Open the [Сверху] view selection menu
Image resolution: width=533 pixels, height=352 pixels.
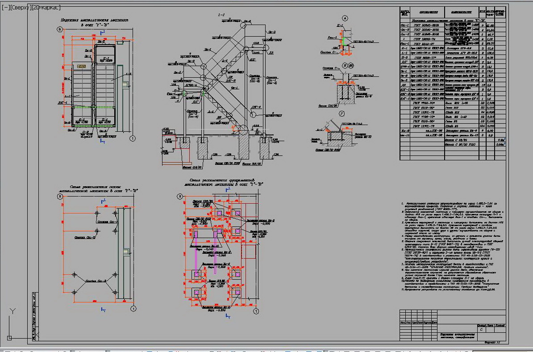[x=20, y=8]
